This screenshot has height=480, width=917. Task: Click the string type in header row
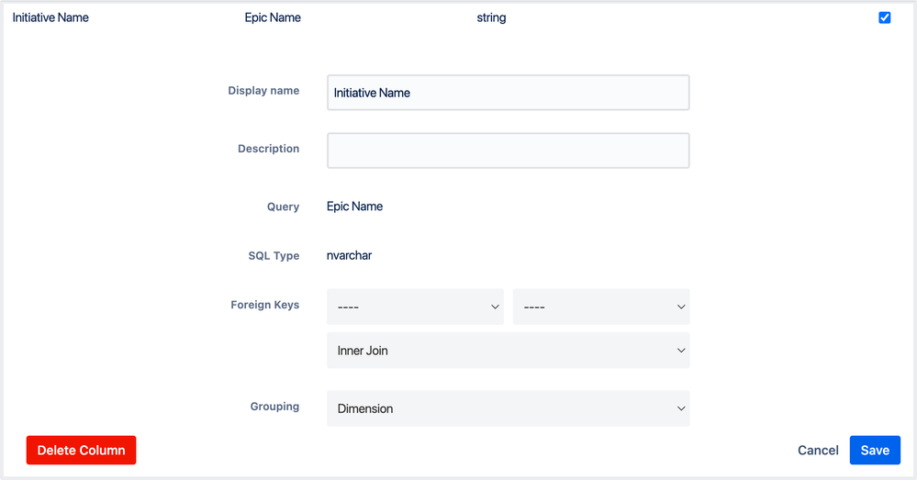click(491, 17)
